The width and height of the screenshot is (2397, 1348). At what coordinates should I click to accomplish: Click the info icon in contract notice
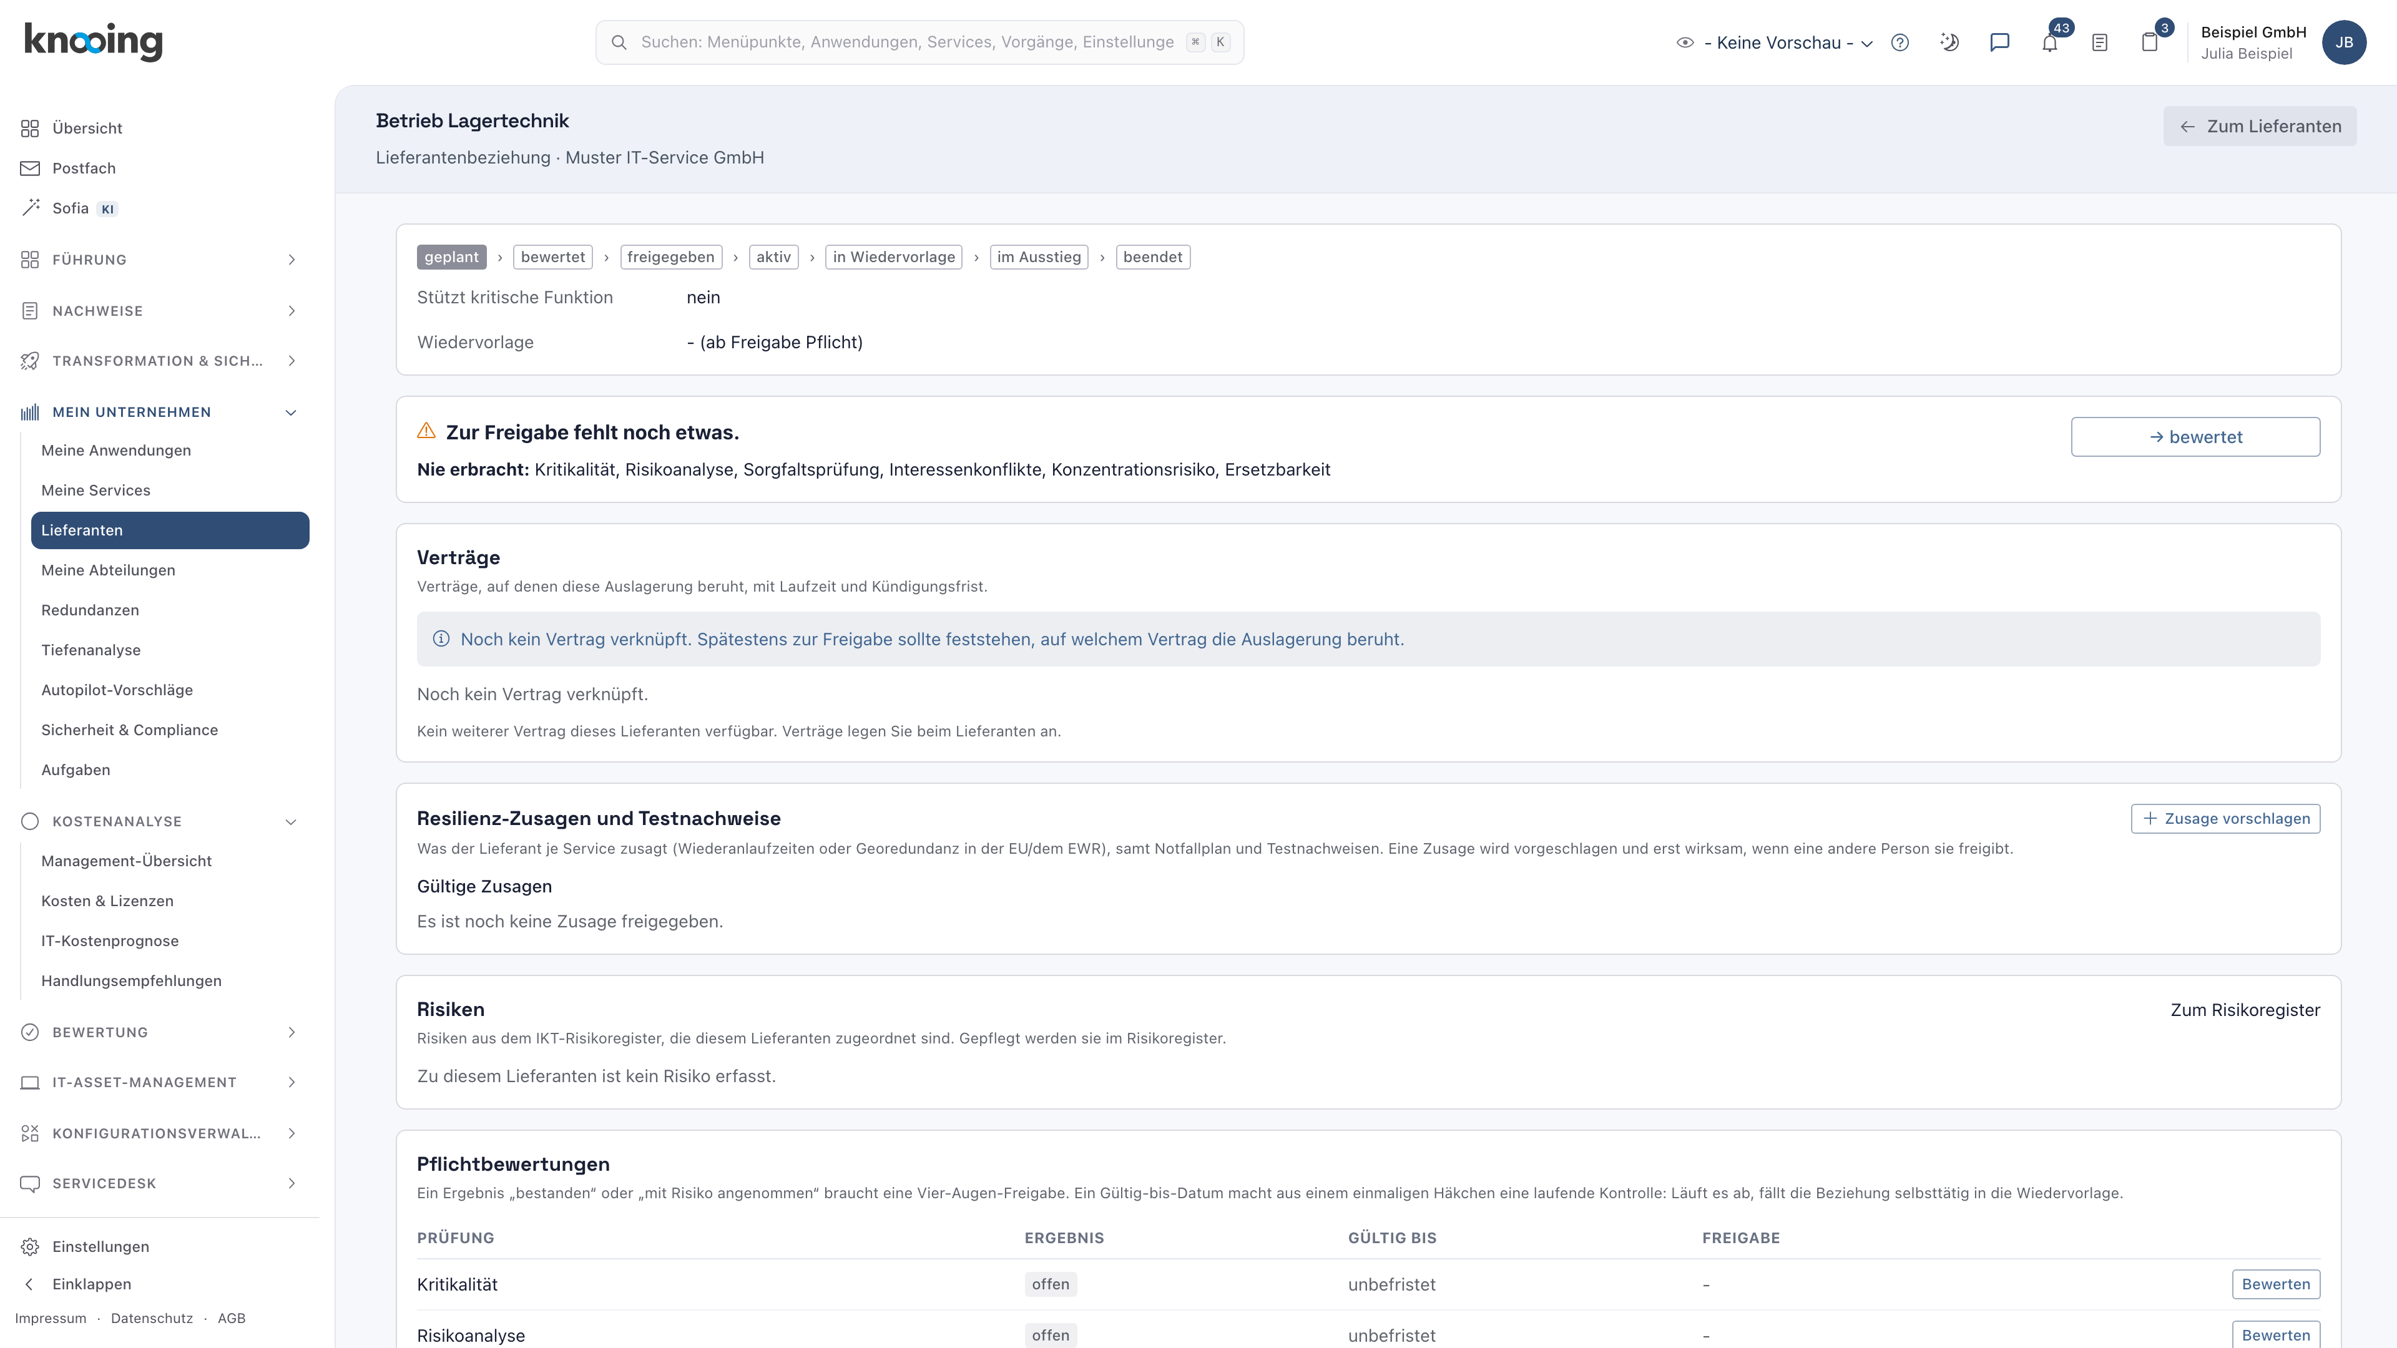click(441, 639)
